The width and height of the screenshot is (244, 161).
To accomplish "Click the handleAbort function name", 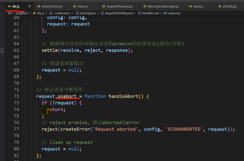I will click(x=123, y=96).
